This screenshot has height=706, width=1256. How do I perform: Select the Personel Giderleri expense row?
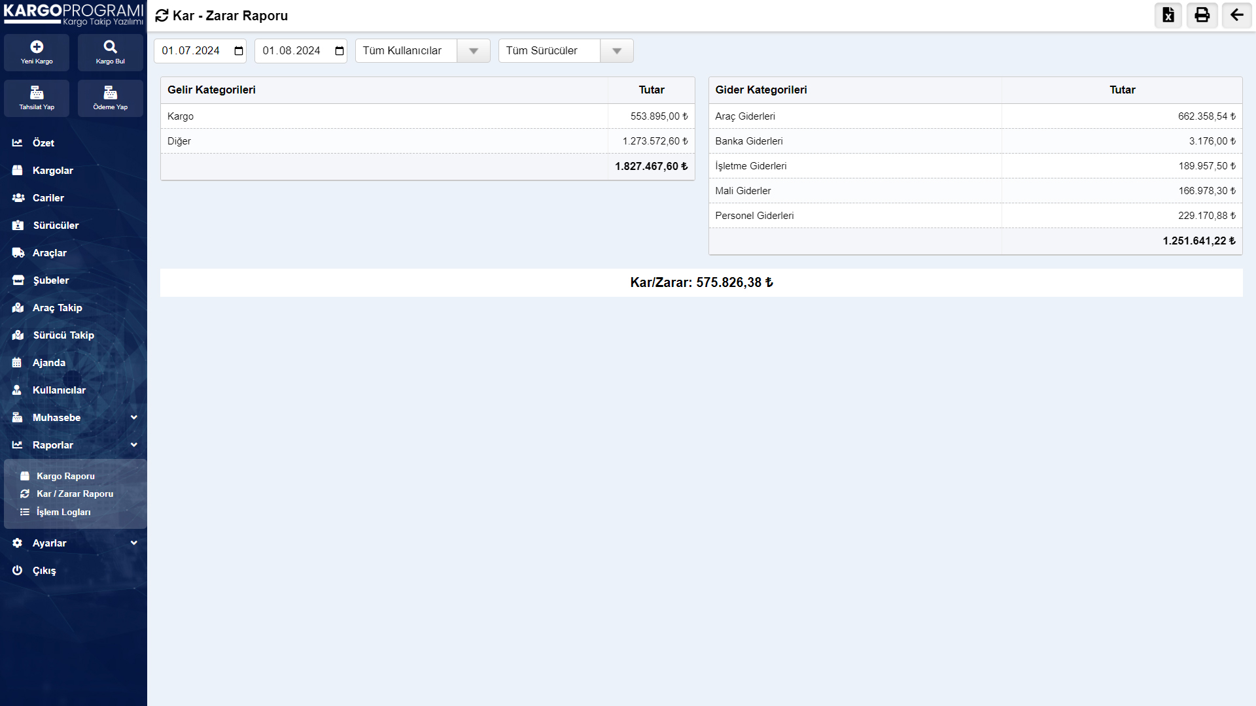(x=975, y=216)
